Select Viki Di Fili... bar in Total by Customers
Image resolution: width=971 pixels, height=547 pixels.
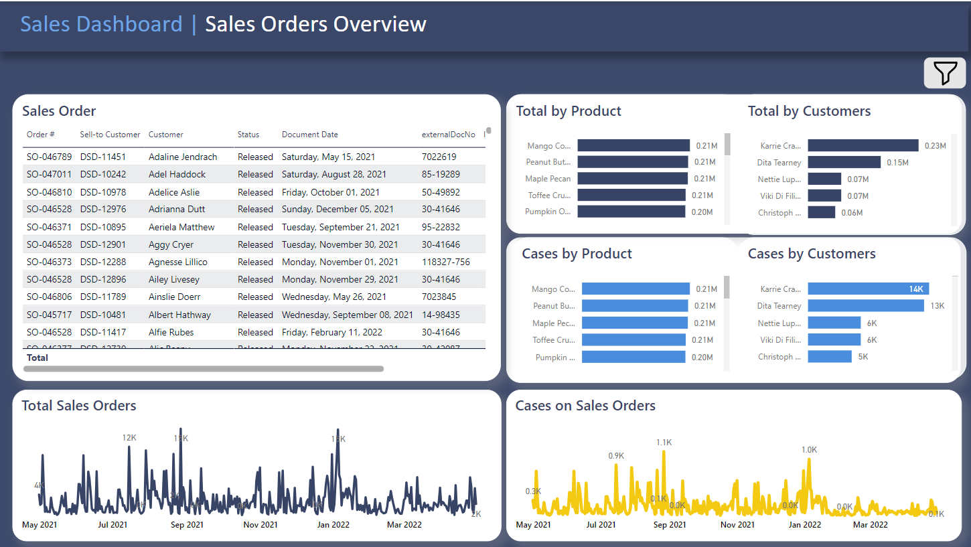[824, 196]
